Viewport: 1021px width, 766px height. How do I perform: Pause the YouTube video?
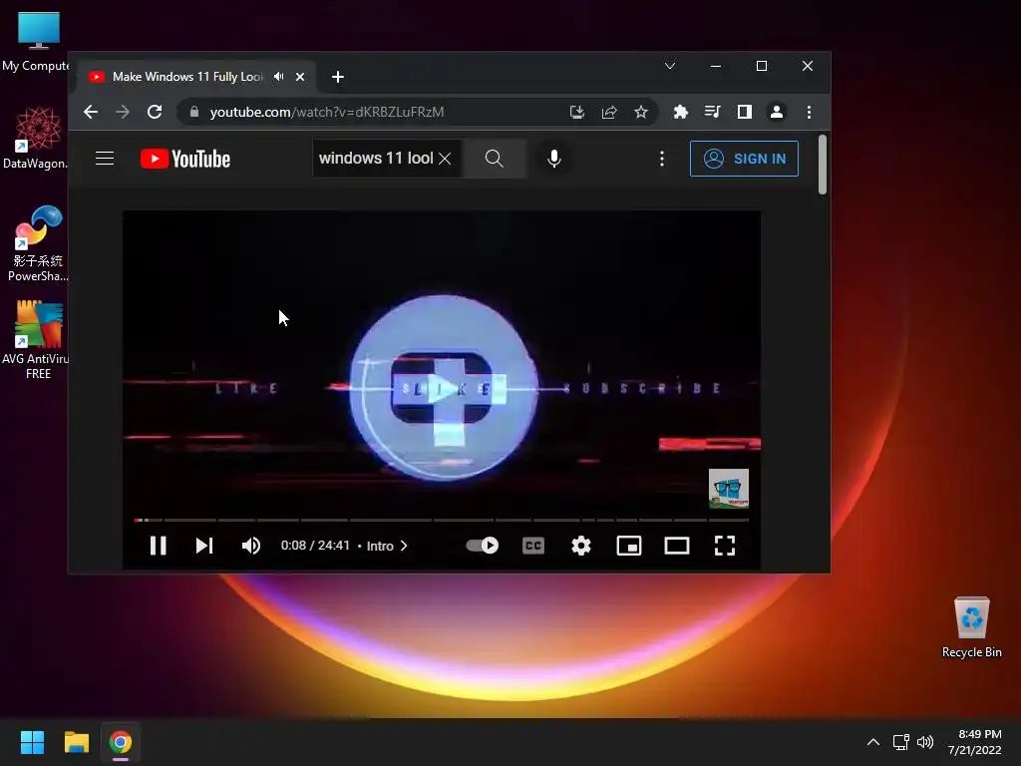(x=159, y=546)
